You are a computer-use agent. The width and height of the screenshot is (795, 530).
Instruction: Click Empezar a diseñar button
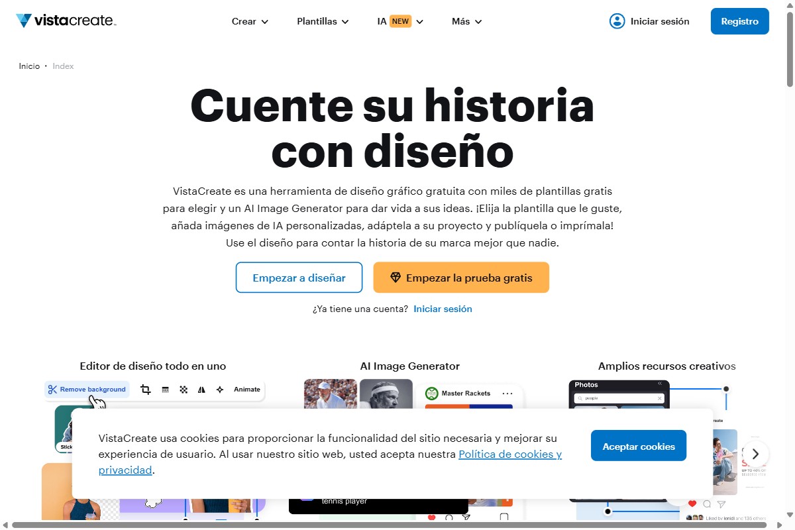pyautogui.click(x=299, y=278)
